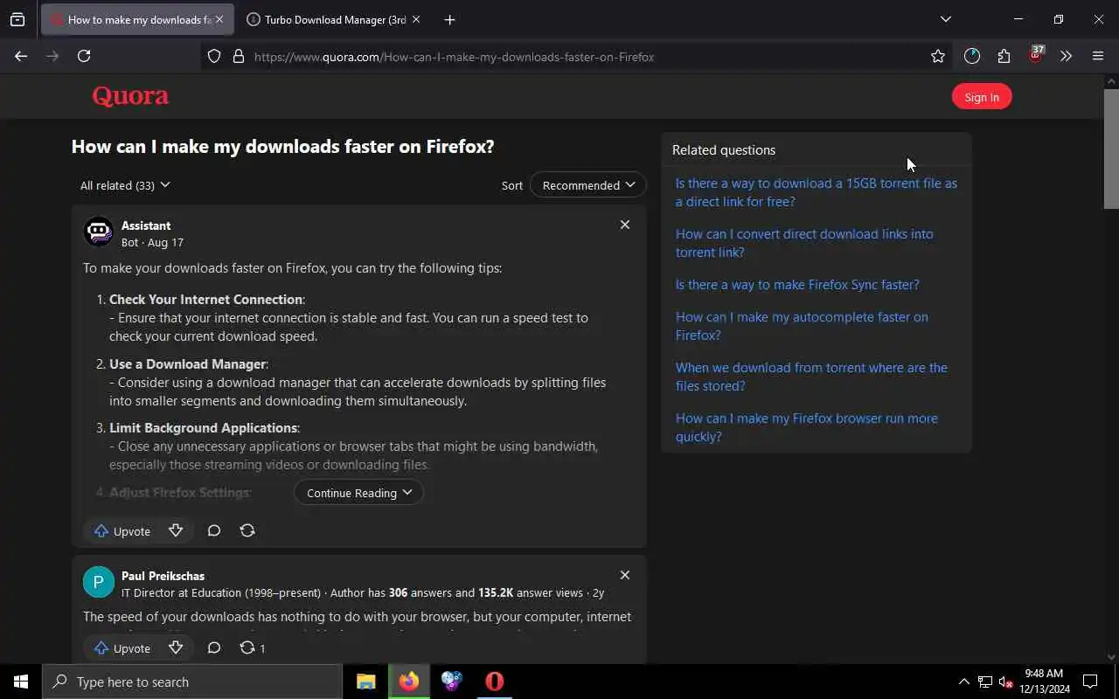Click the shield tracking protection icon

214,57
